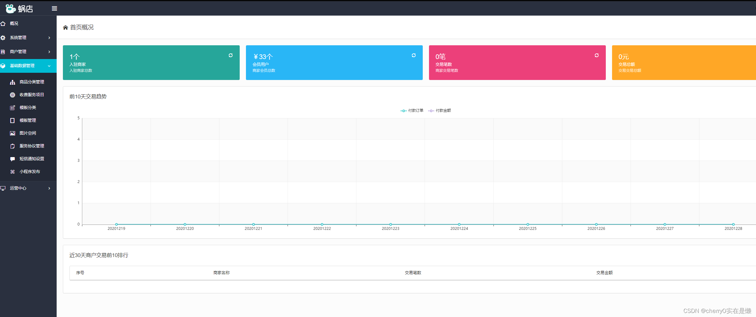Open 图片空间 submenu entry
This screenshot has width=756, height=317.
point(28,133)
